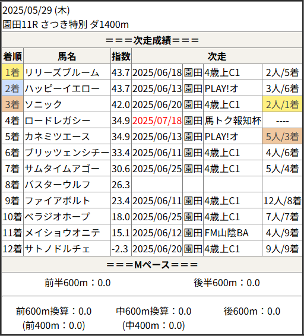Click race name 馬トク報知杯
Screen dimensions: 304x336
[x=233, y=121]
